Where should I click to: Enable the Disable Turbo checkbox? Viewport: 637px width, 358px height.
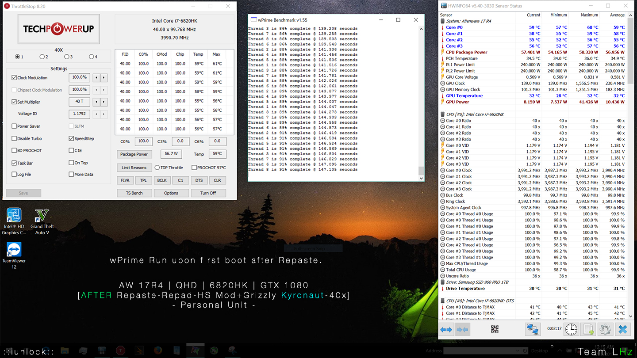(15, 138)
